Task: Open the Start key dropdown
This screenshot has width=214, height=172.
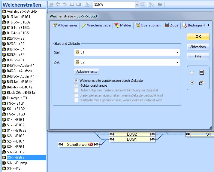Action: (177, 53)
